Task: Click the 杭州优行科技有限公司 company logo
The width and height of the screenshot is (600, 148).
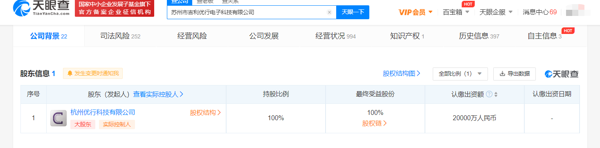Action: click(x=58, y=118)
